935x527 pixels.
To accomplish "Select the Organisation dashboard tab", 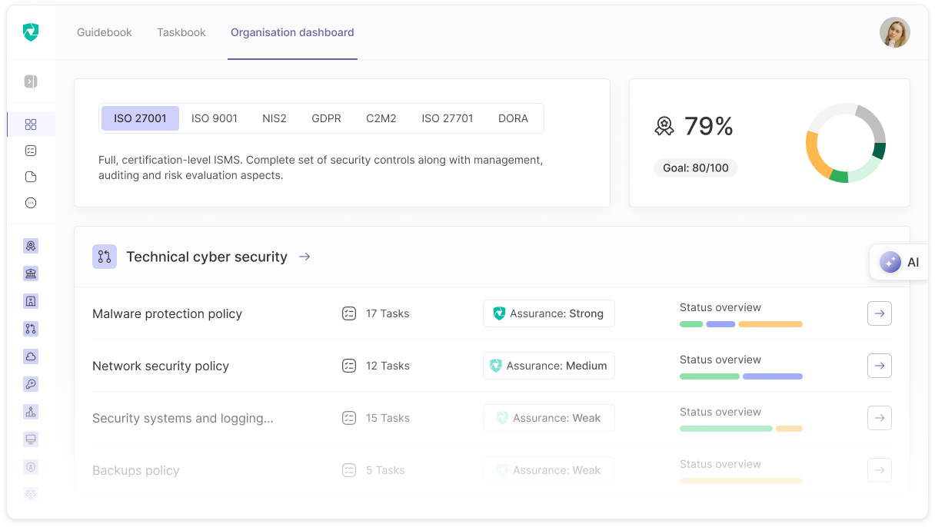I will [292, 32].
